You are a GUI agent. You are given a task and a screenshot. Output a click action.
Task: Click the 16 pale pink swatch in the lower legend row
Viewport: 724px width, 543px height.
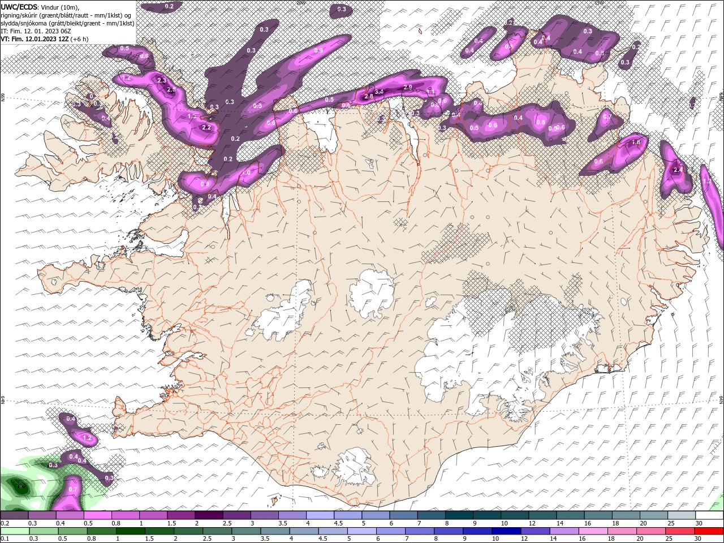pyautogui.click(x=592, y=531)
